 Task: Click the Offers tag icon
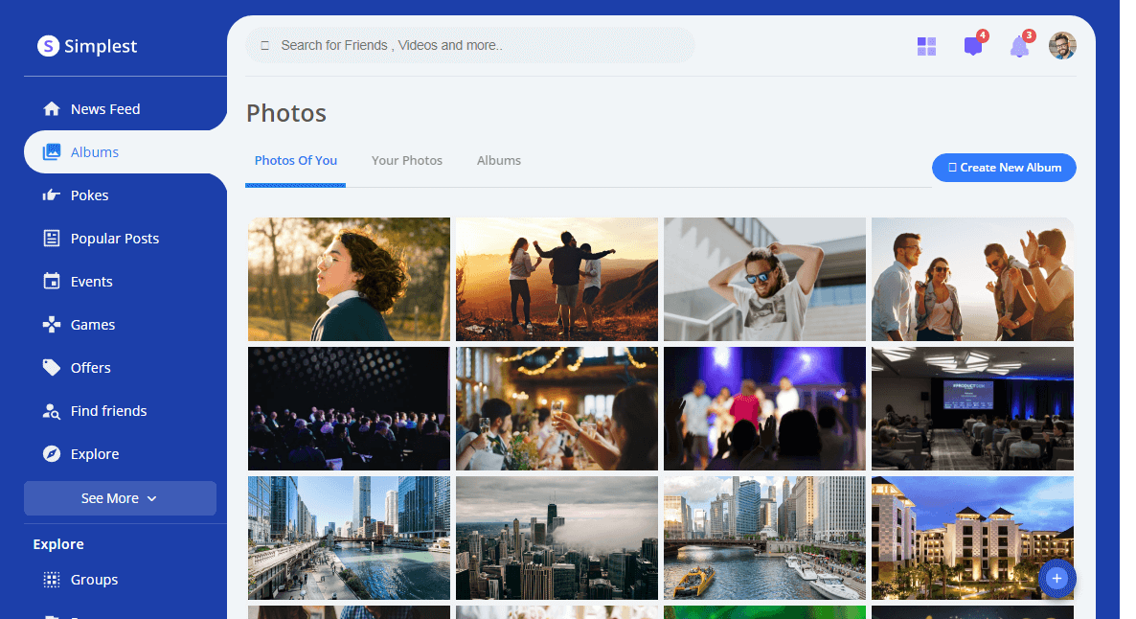52,368
